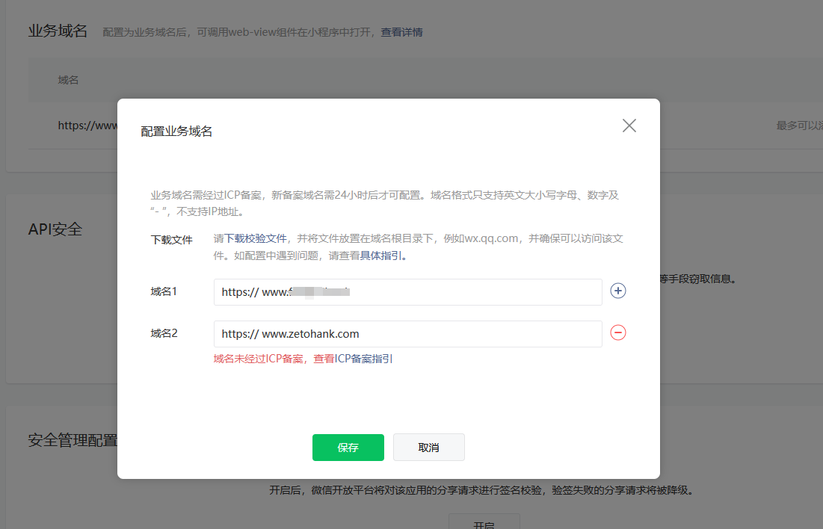Image resolution: width=823 pixels, height=529 pixels.
Task: Click the green 保存 button
Action: click(348, 448)
